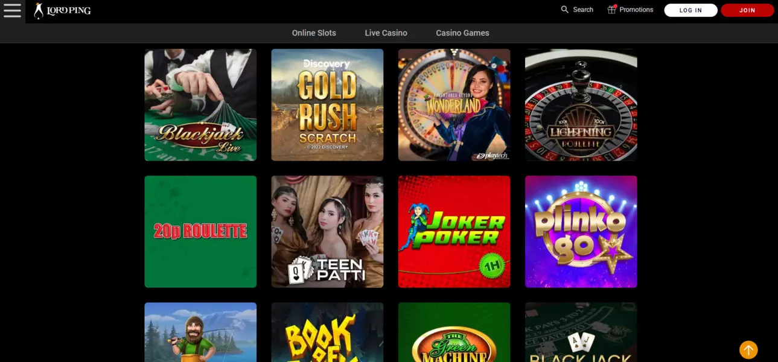Launch Gold Rush Scratch game
Viewport: 778px width, 362px height.
327,105
